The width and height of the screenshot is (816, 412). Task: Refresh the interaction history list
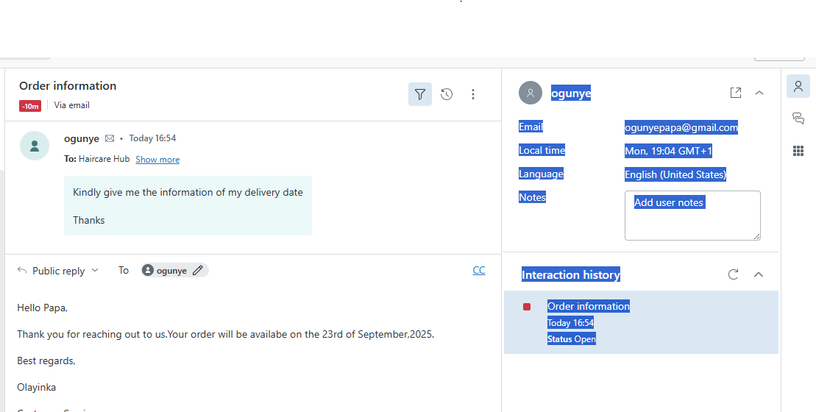coord(733,274)
